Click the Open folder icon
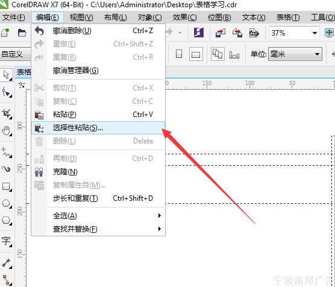 point(22,33)
